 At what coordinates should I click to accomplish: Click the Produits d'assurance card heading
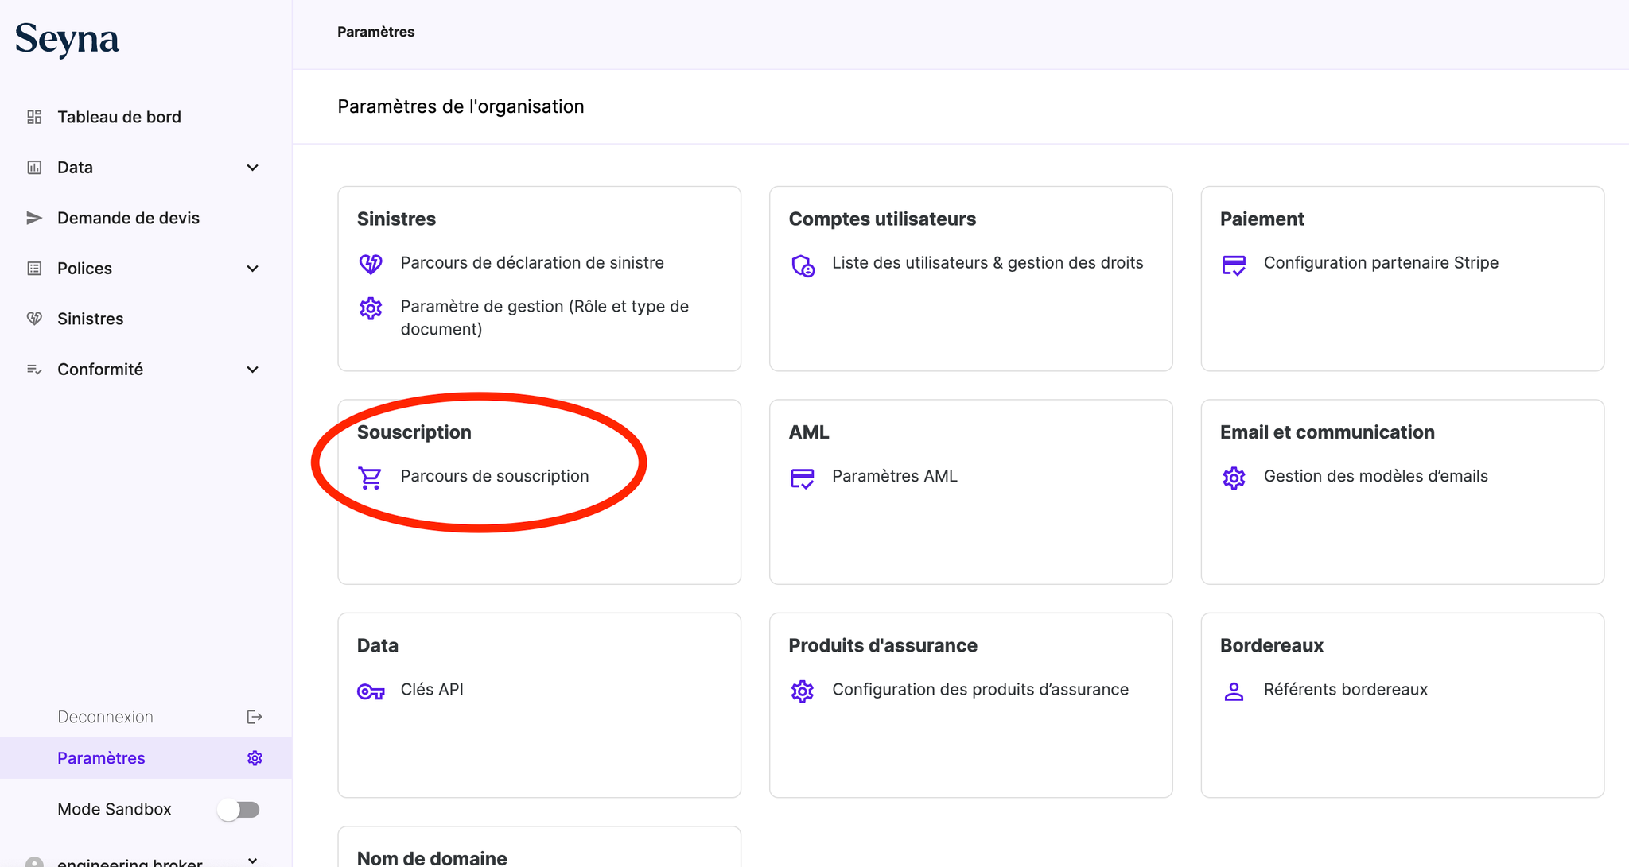[x=883, y=645]
